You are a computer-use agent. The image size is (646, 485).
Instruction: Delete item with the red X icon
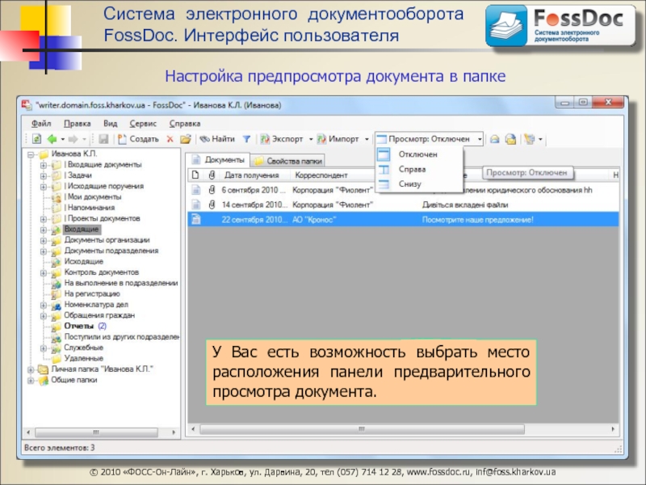(x=170, y=139)
